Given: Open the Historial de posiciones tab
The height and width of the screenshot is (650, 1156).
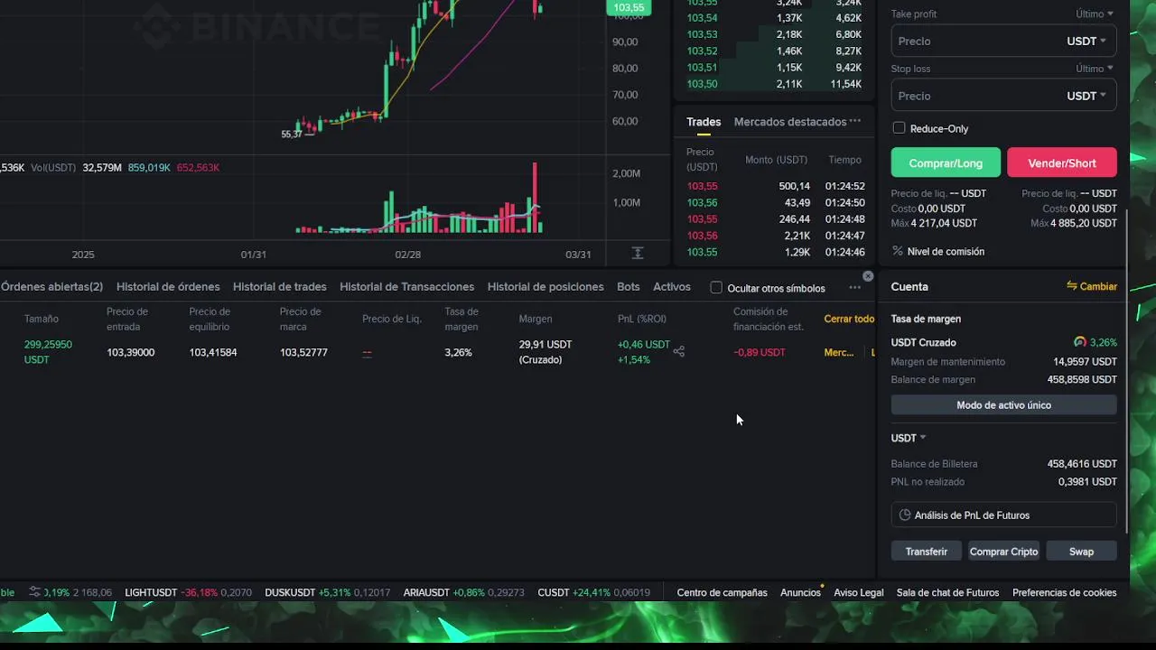Looking at the screenshot, I should 545,287.
